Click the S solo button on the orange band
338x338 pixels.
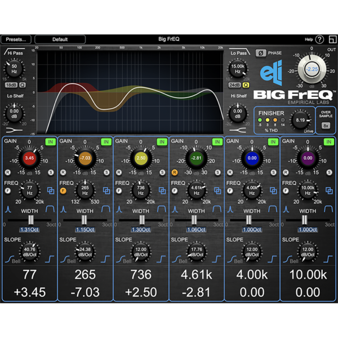tap(106, 172)
